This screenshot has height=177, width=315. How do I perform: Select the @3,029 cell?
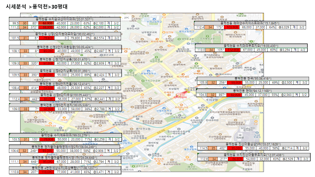pyautogui.click(x=283, y=28)
